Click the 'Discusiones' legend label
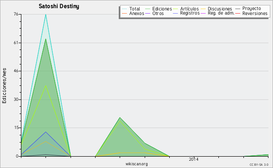Viewport: 273px width, 168px height. coord(220,9)
